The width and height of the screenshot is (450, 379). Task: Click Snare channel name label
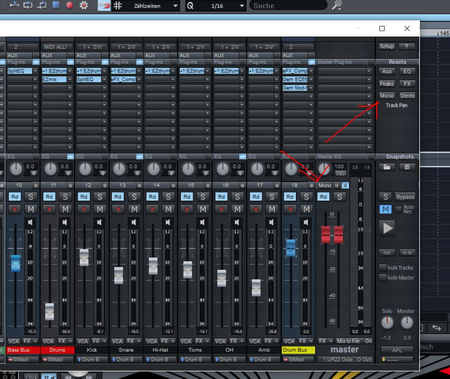tap(126, 350)
